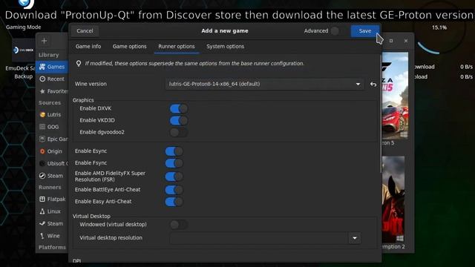Click the Gaming Mode desktop label
475x267 pixels.
point(23,27)
